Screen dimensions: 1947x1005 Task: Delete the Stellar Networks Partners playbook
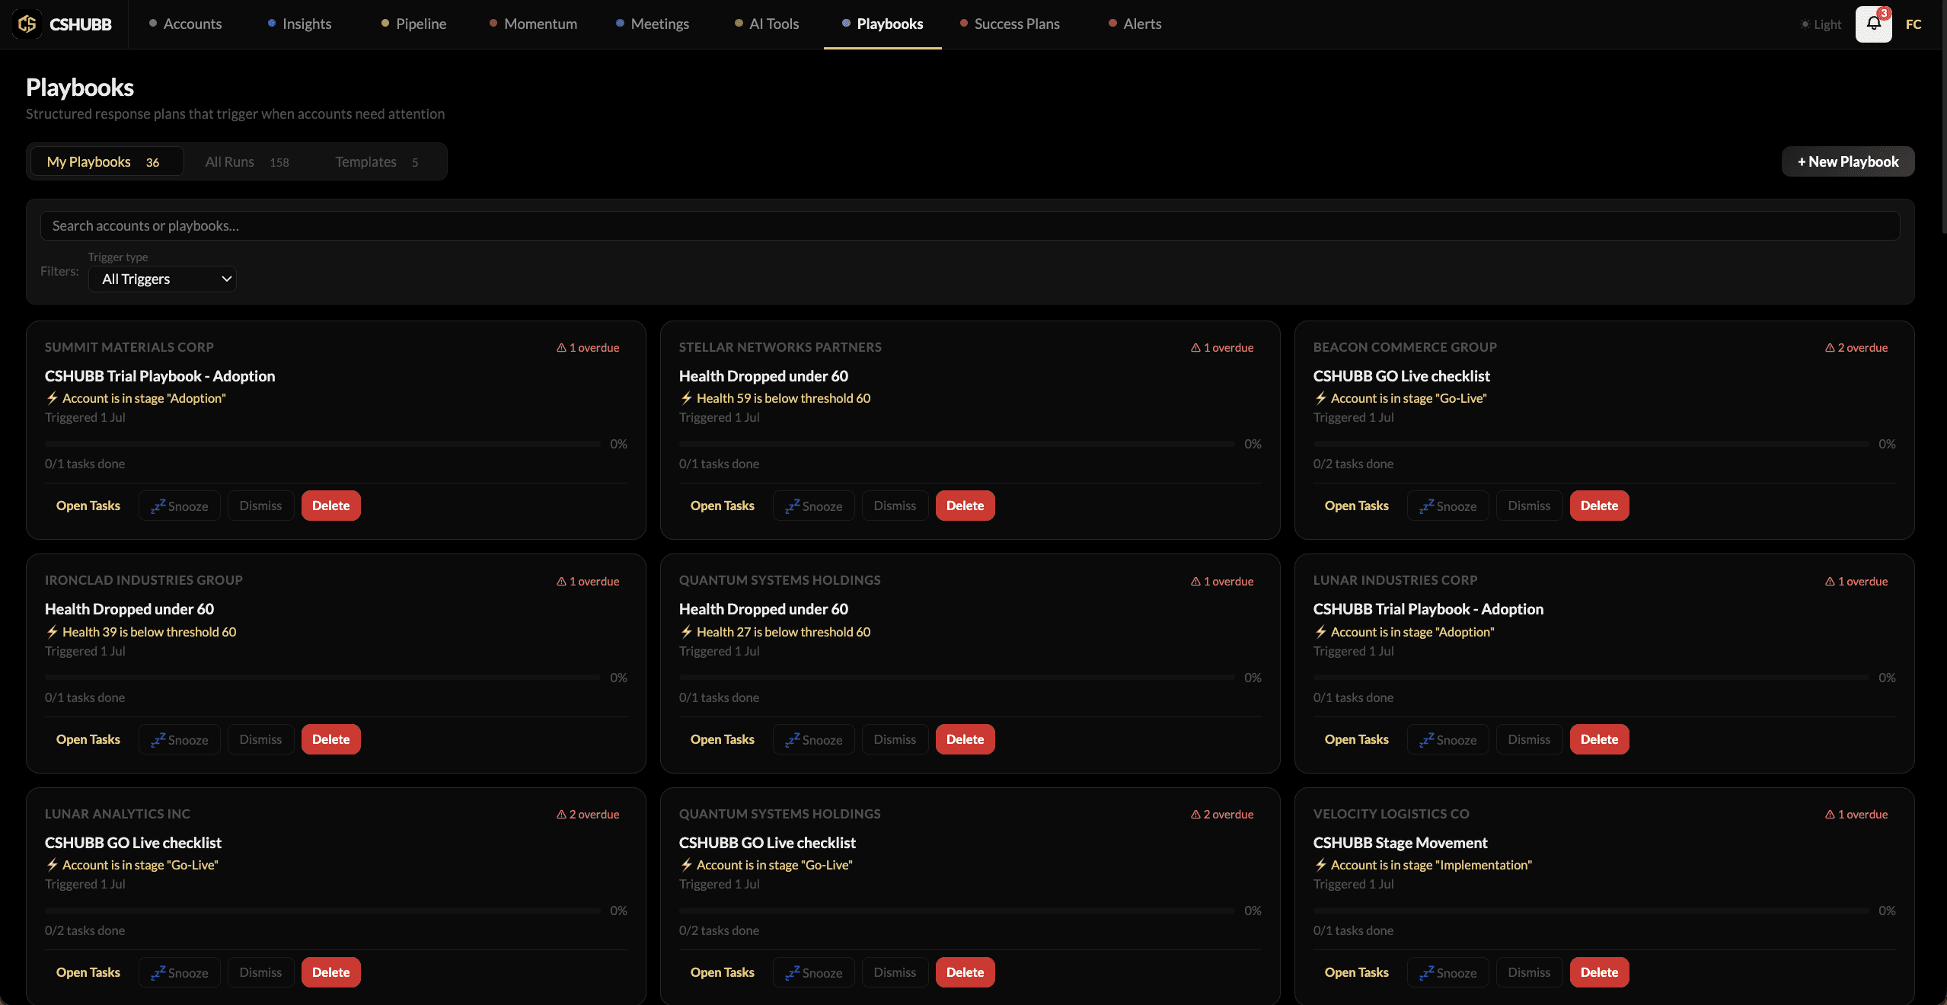(x=966, y=506)
